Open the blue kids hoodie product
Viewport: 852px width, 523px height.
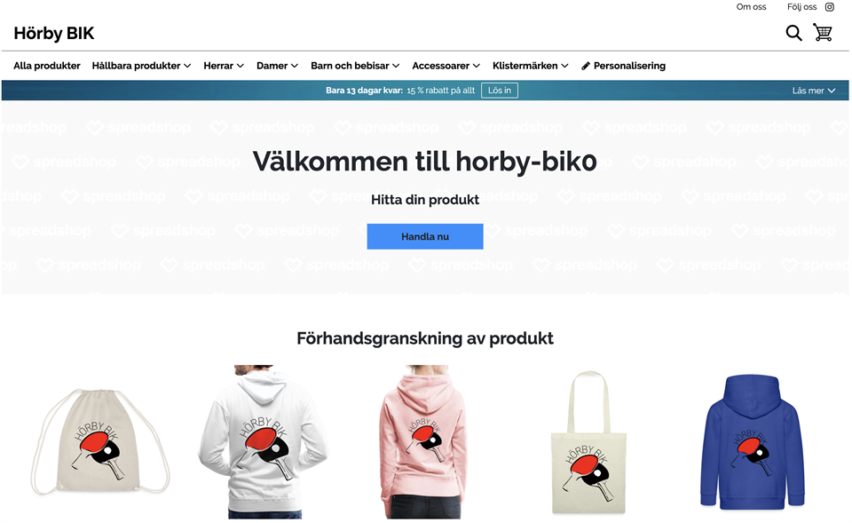pyautogui.click(x=752, y=441)
